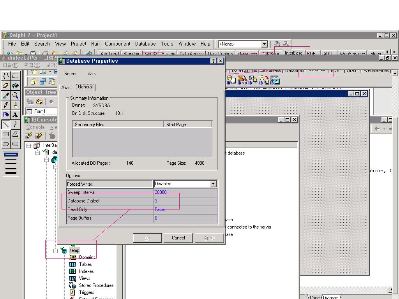
Task: Choose the Rounded Rectangle shape tool
Action: tap(15, 144)
